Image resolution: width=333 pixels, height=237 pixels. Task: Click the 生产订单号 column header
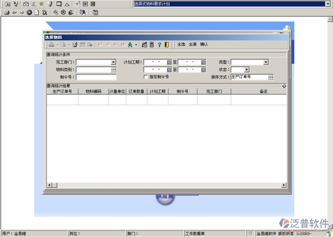point(62,91)
